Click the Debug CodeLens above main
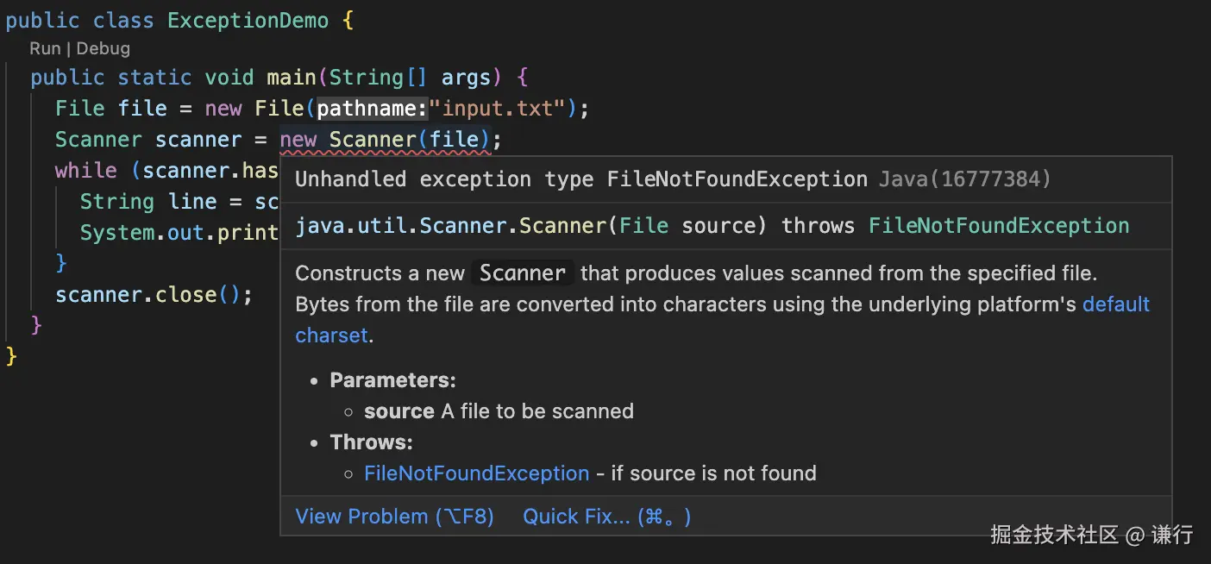This screenshot has width=1211, height=564. [x=104, y=49]
